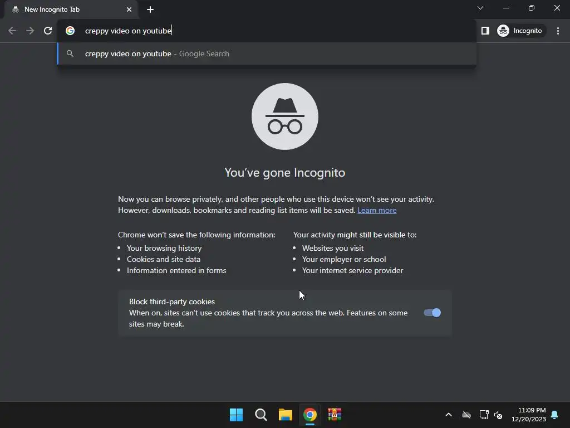570x428 pixels.
Task: Click the magnifier icon in suggestion row
Action: (x=70, y=54)
